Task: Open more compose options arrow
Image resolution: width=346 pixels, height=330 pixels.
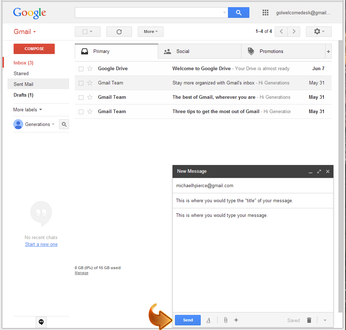Action: coord(325,320)
